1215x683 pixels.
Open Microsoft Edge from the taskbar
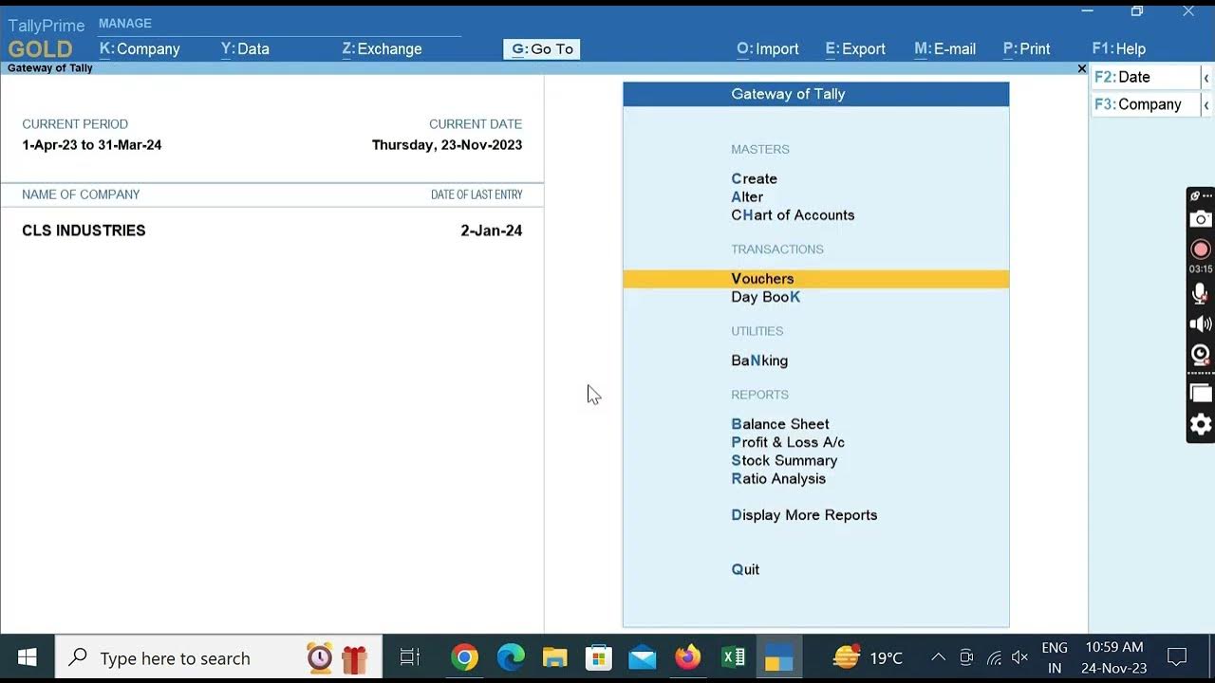pyautogui.click(x=511, y=657)
